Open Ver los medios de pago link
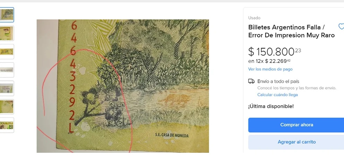344x159 pixels. (270, 69)
